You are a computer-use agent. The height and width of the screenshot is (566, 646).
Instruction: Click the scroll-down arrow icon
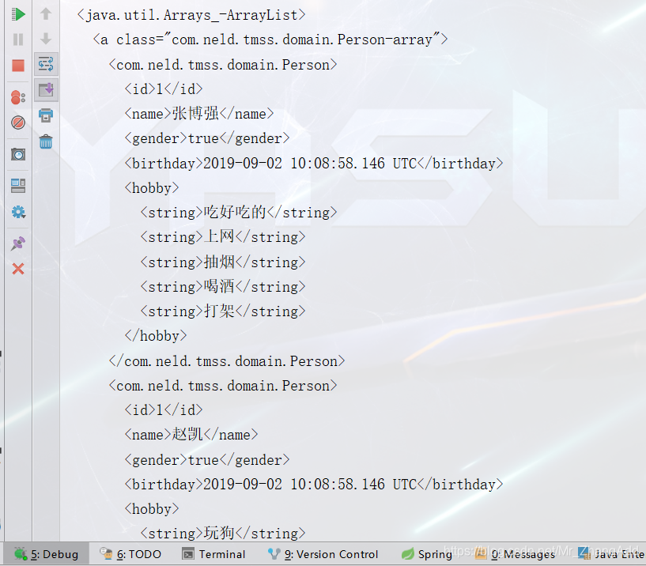click(x=45, y=37)
